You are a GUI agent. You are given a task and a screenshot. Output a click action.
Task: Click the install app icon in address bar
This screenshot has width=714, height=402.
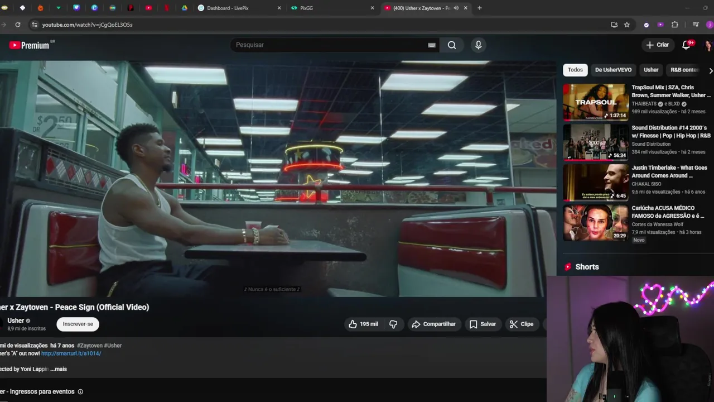[614, 25]
